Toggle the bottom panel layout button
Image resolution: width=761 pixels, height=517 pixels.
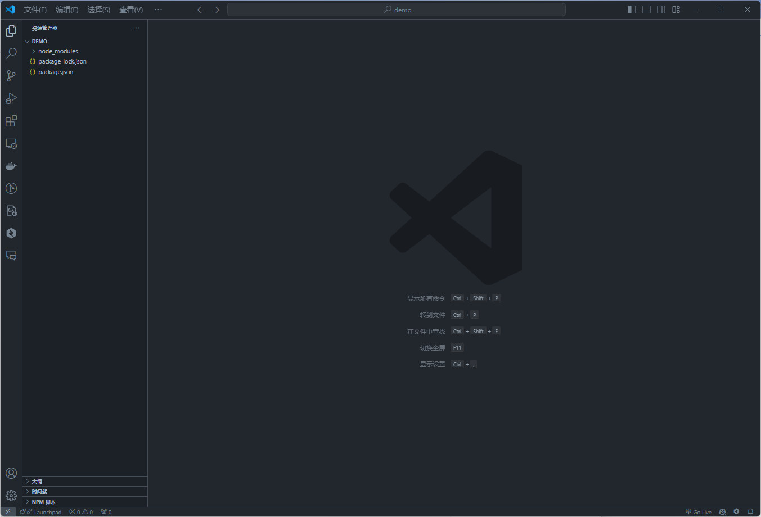(x=647, y=10)
